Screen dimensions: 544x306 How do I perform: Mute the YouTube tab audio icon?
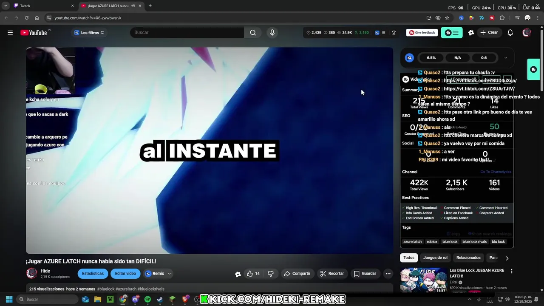point(133,6)
